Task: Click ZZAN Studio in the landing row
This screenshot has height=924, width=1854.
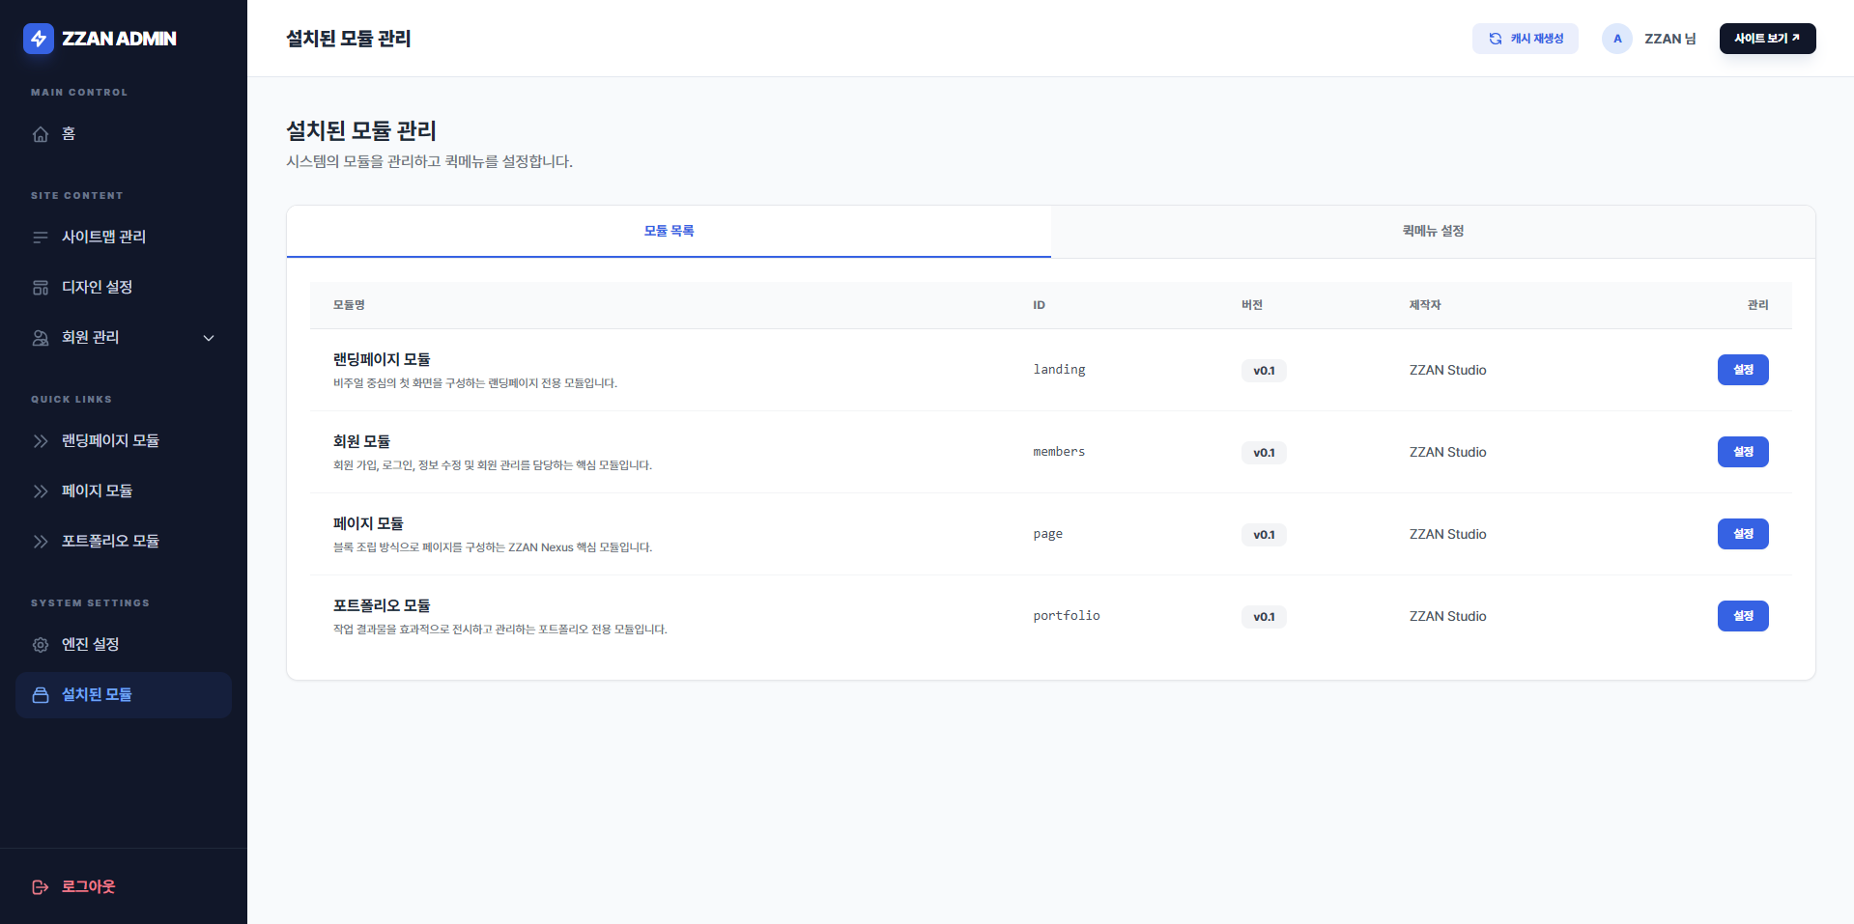Action: click(1447, 370)
